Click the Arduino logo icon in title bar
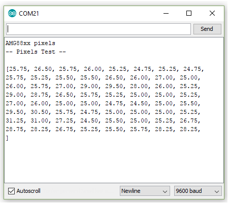 coord(12,13)
